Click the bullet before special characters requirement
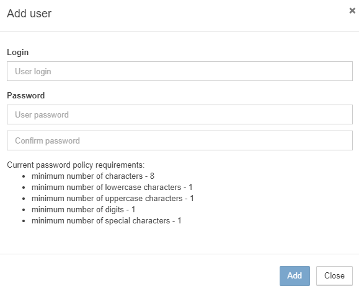Viewport: 359px width, 289px height. pos(24,221)
